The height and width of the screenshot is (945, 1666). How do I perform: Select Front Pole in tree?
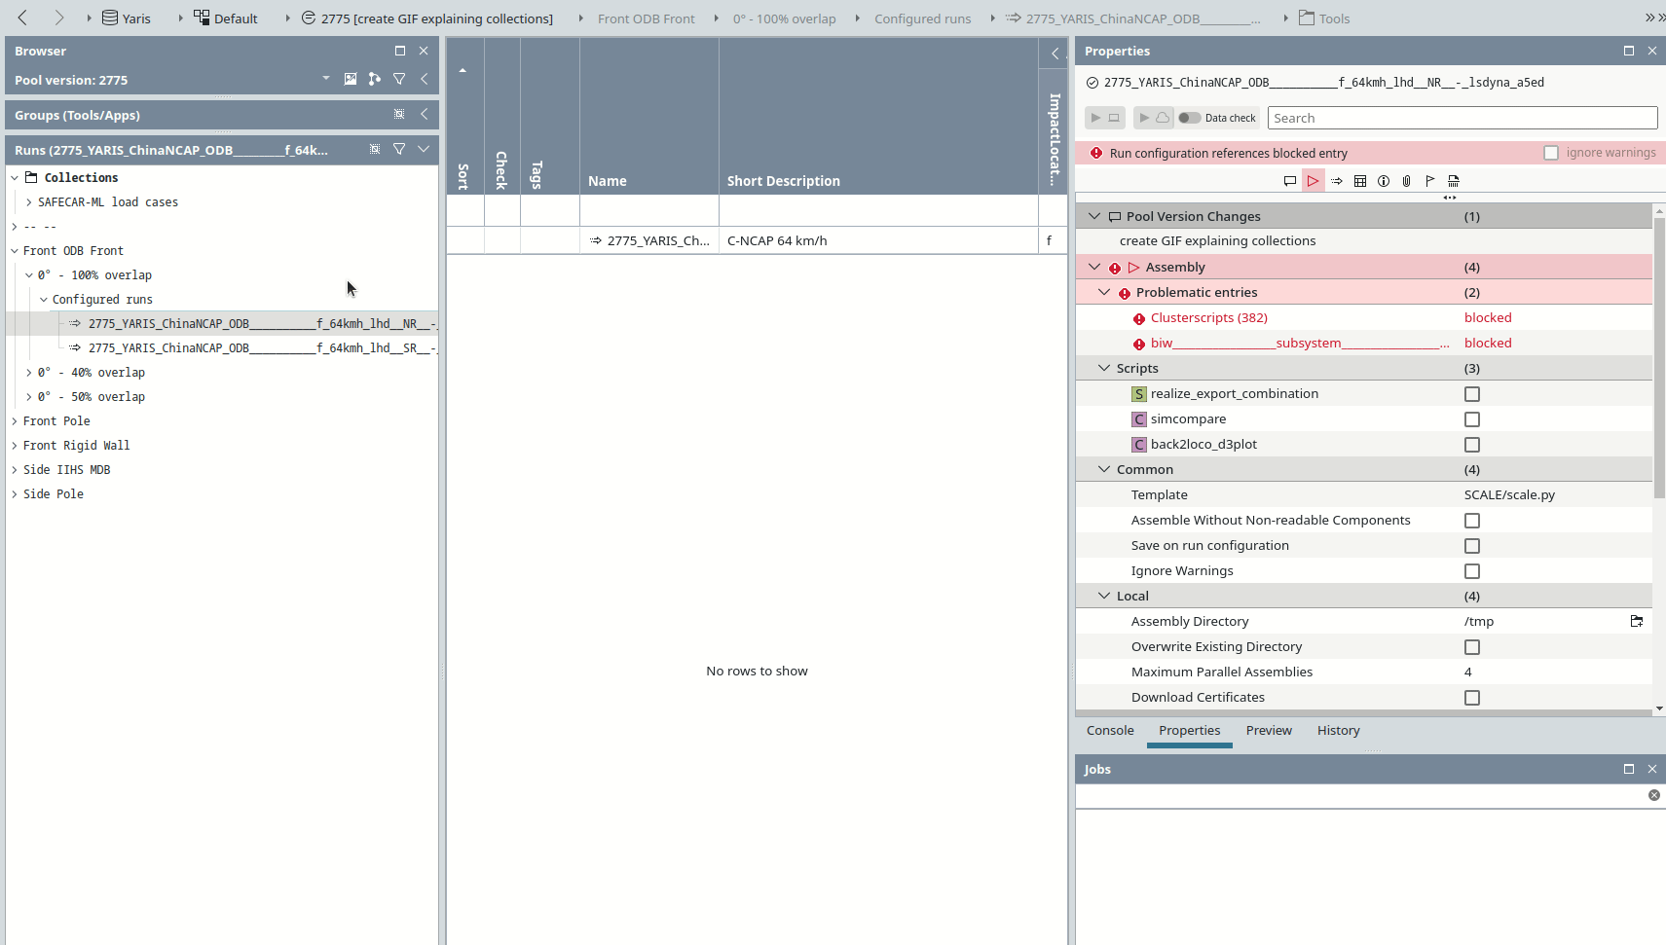click(x=56, y=421)
